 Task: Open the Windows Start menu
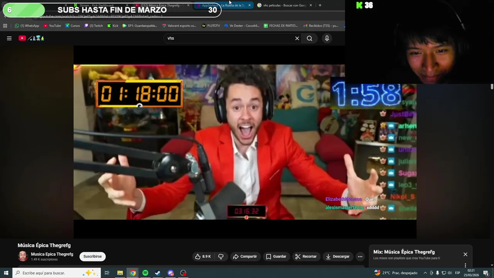6,273
